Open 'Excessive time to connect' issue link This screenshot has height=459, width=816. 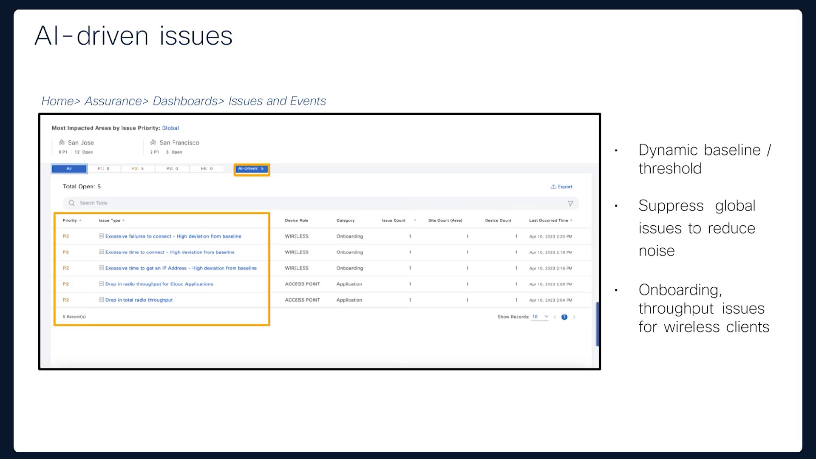[x=170, y=252]
